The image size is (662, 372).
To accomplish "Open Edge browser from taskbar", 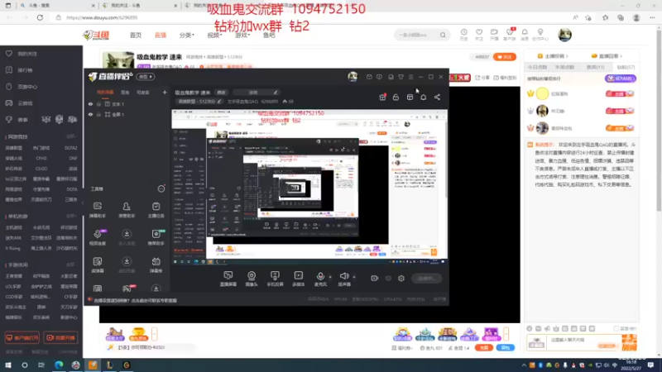I will (58, 365).
